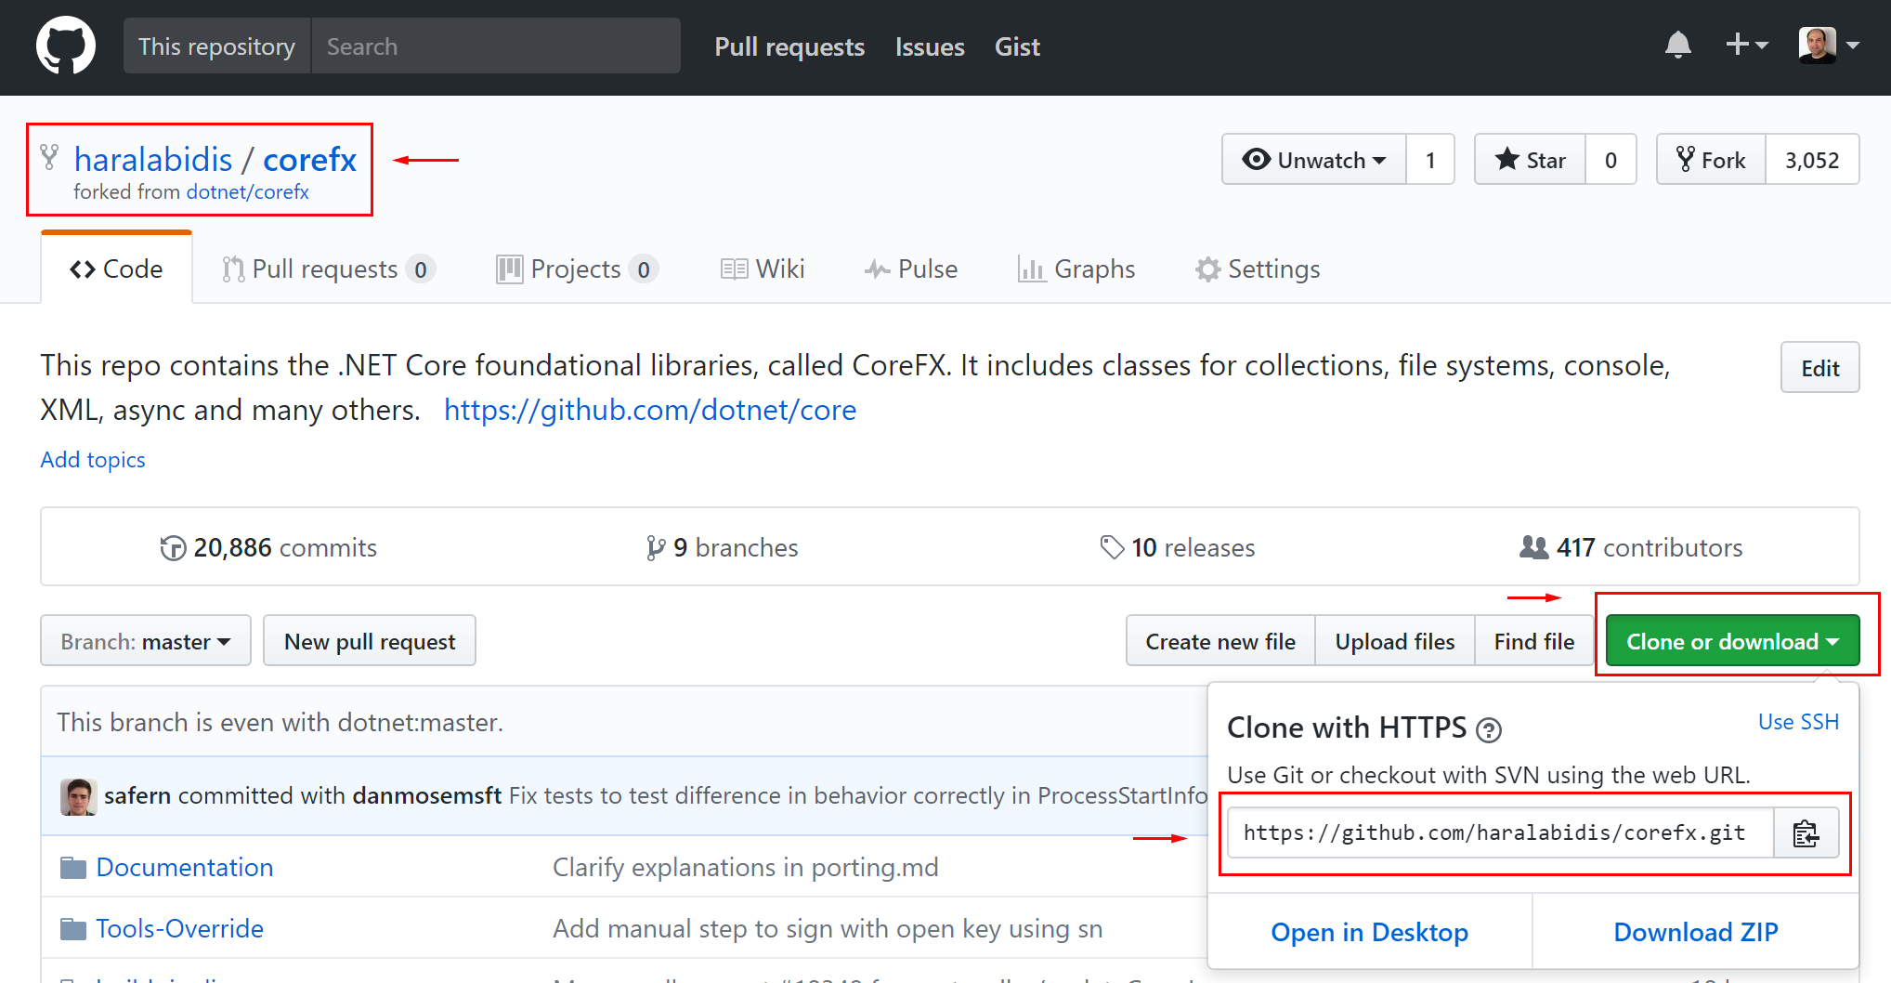The width and height of the screenshot is (1891, 983).
Task: Click the Find file button
Action: 1534,641
